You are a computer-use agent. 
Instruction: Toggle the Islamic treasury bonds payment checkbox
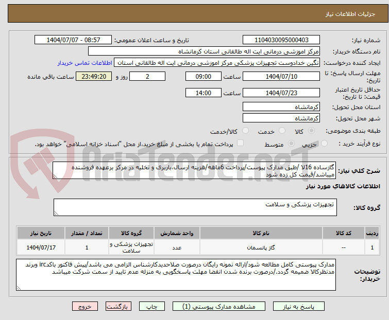click(x=240, y=144)
